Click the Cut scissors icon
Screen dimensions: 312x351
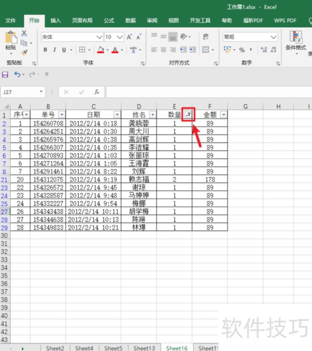[24, 33]
